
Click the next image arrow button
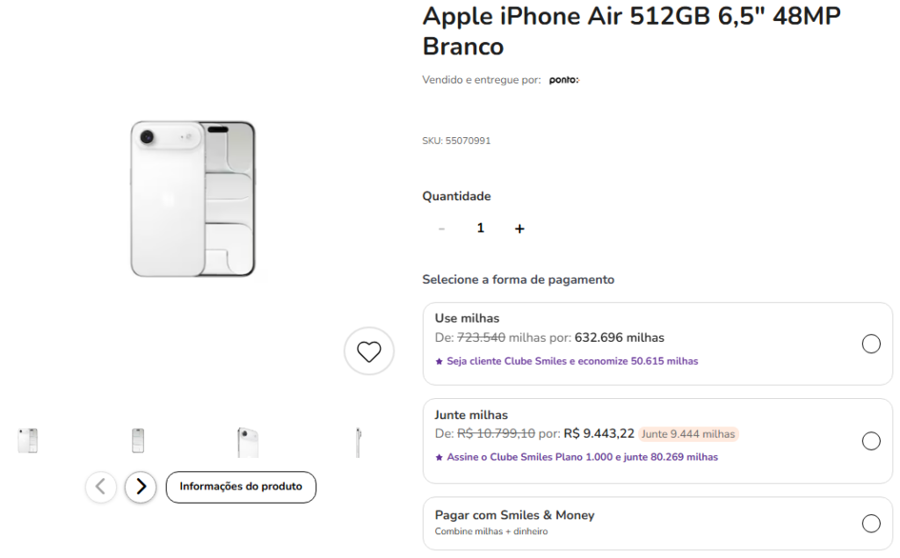coord(141,487)
